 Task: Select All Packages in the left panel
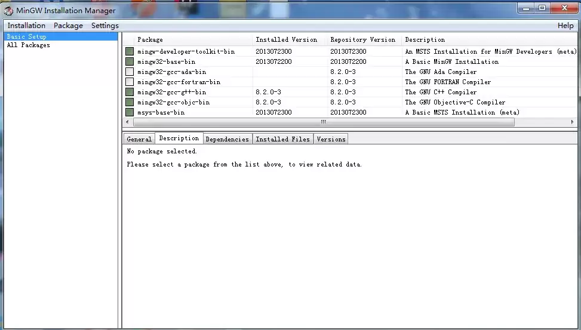click(x=29, y=45)
